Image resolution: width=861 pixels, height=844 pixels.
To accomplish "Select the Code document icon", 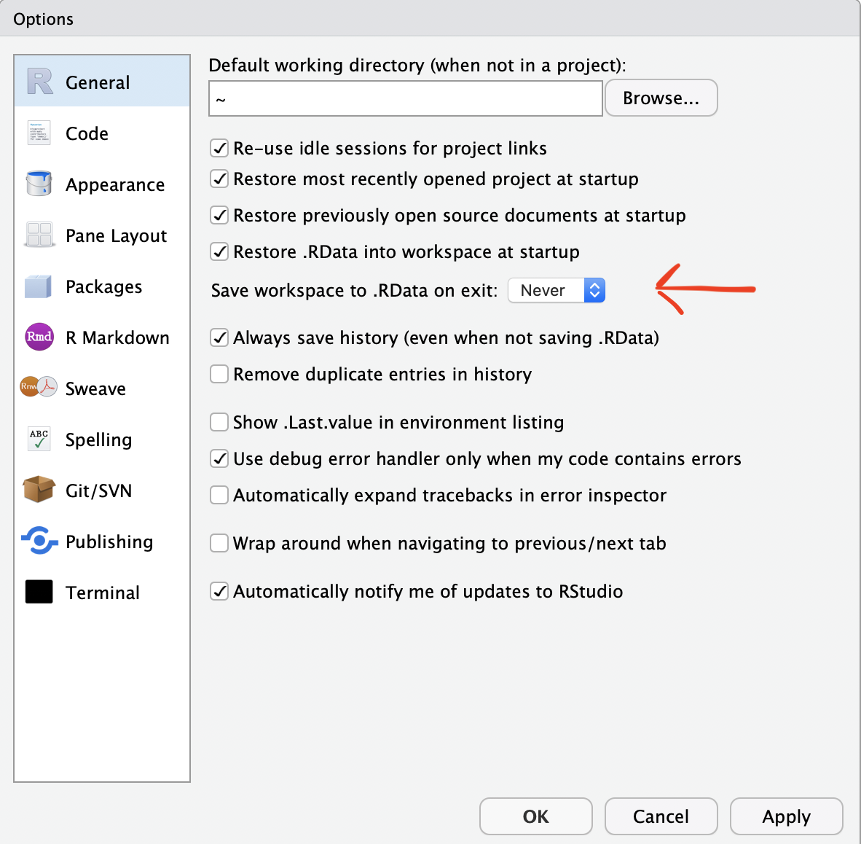I will [x=39, y=133].
